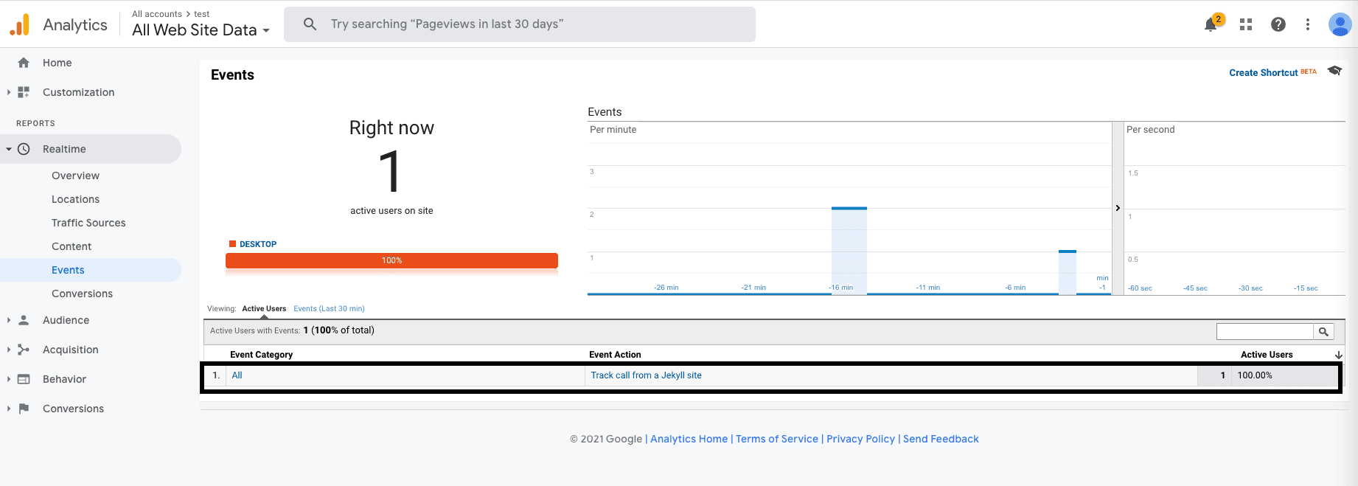
Task: Open the three-dot more options menu
Action: click(1308, 24)
